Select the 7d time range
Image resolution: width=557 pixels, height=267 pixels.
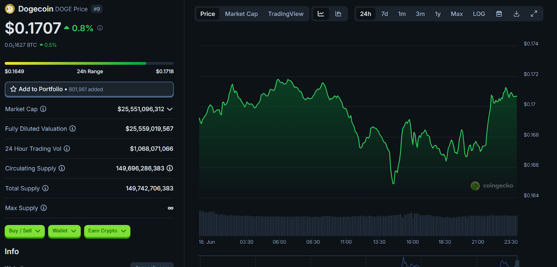pyautogui.click(x=384, y=14)
